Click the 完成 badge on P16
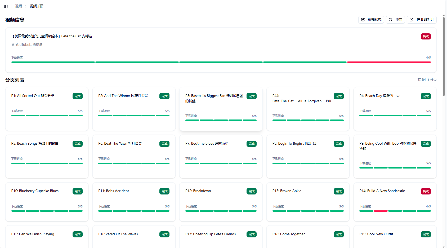 pyautogui.click(x=164, y=234)
